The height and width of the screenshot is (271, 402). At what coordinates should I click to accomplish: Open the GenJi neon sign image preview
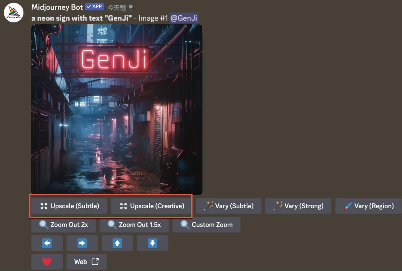tap(117, 109)
